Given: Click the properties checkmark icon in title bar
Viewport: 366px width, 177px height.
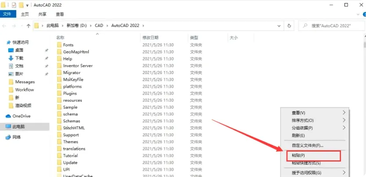Looking at the screenshot, I should 14,5.
